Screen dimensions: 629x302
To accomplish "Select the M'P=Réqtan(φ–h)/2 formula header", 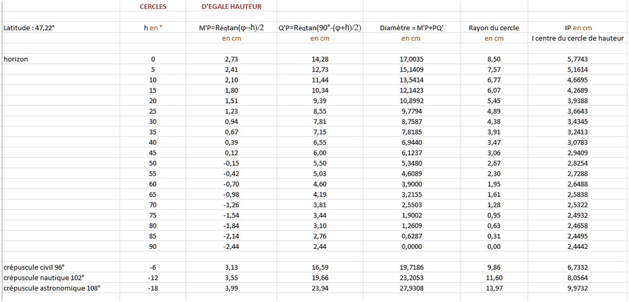I will pos(231,27).
